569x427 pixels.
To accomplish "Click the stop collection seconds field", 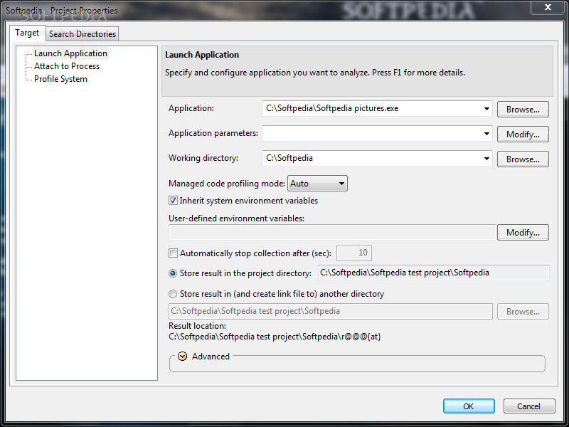I will [354, 253].
